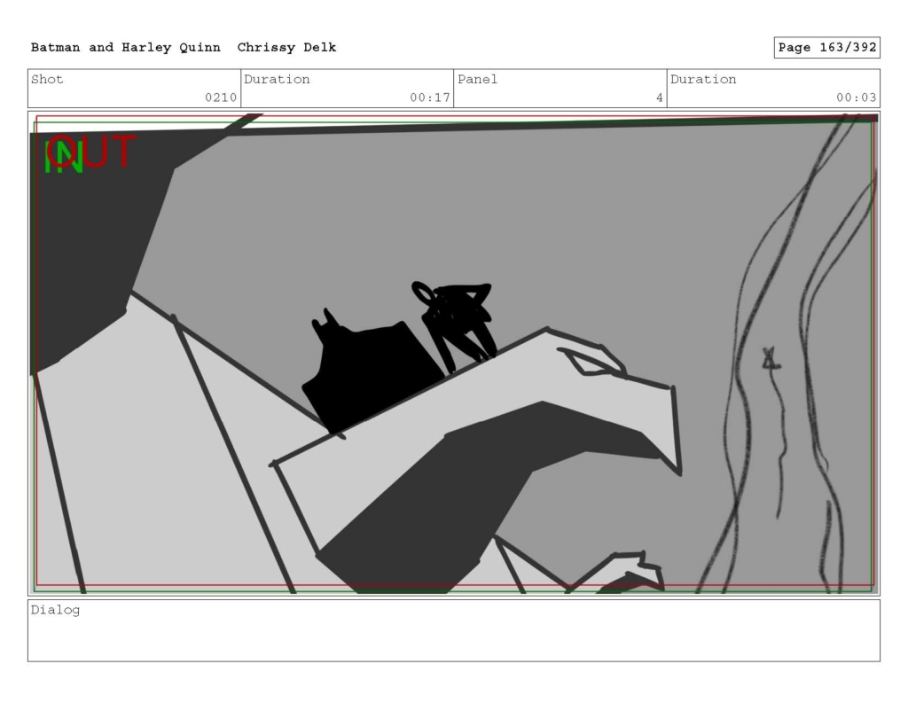This screenshot has height=703, width=908.
Task: Click the 'Shot' label
Action: tap(47, 79)
